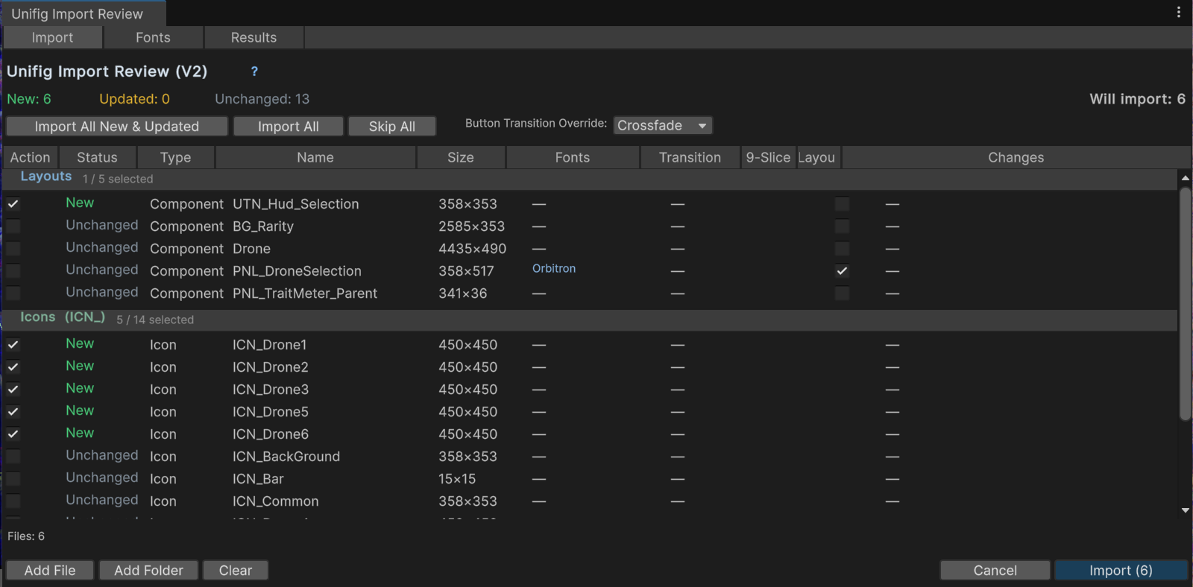The image size is (1193, 587).
Task: Sort by the Size column header
Action: [x=461, y=157]
